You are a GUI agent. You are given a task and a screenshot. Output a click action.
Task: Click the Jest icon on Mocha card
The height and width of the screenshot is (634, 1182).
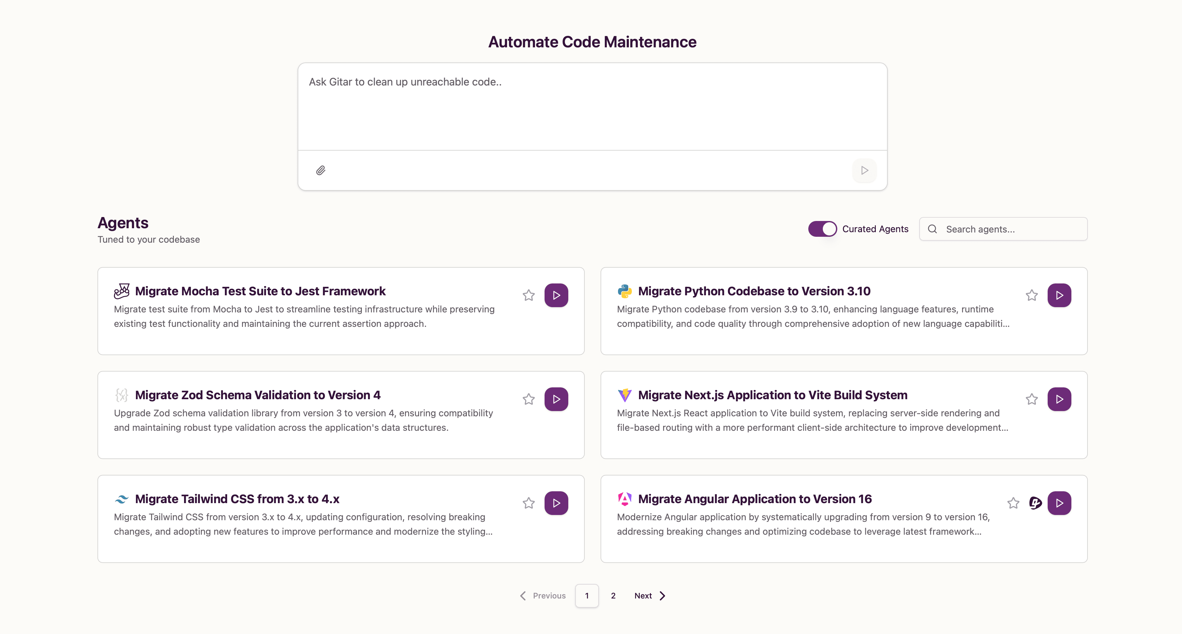121,291
